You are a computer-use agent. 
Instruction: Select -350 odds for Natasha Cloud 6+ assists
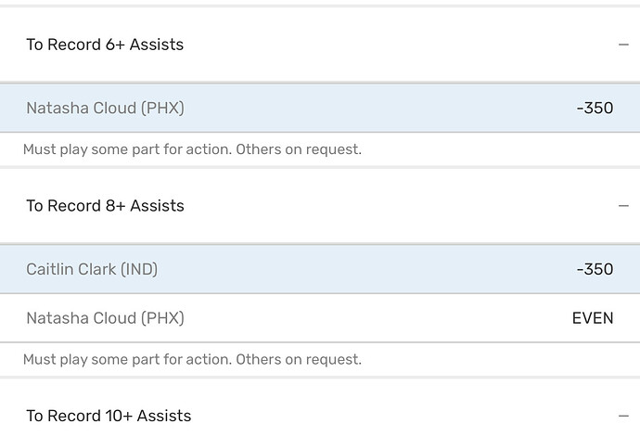[x=595, y=108]
